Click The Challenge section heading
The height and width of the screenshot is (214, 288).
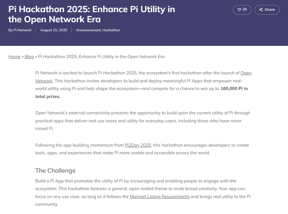(55, 171)
